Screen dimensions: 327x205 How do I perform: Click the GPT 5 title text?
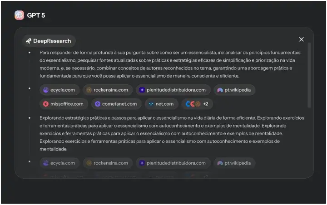click(x=36, y=15)
